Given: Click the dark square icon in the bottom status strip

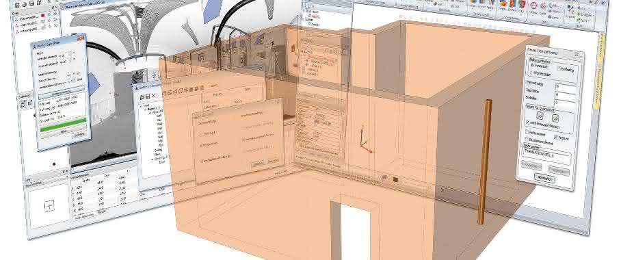Looking at the screenshot, I should coord(395,179).
